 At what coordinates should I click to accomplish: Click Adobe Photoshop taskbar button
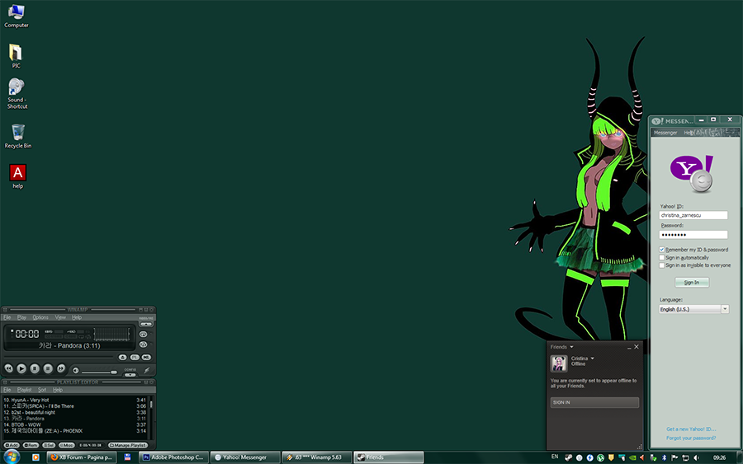173,457
